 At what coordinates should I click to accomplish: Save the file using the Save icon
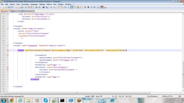click(x=9, y=7)
